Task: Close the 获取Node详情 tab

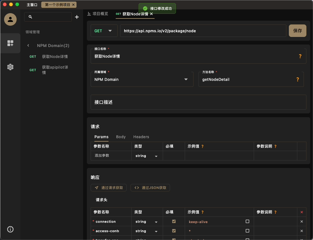Action: [151, 14]
